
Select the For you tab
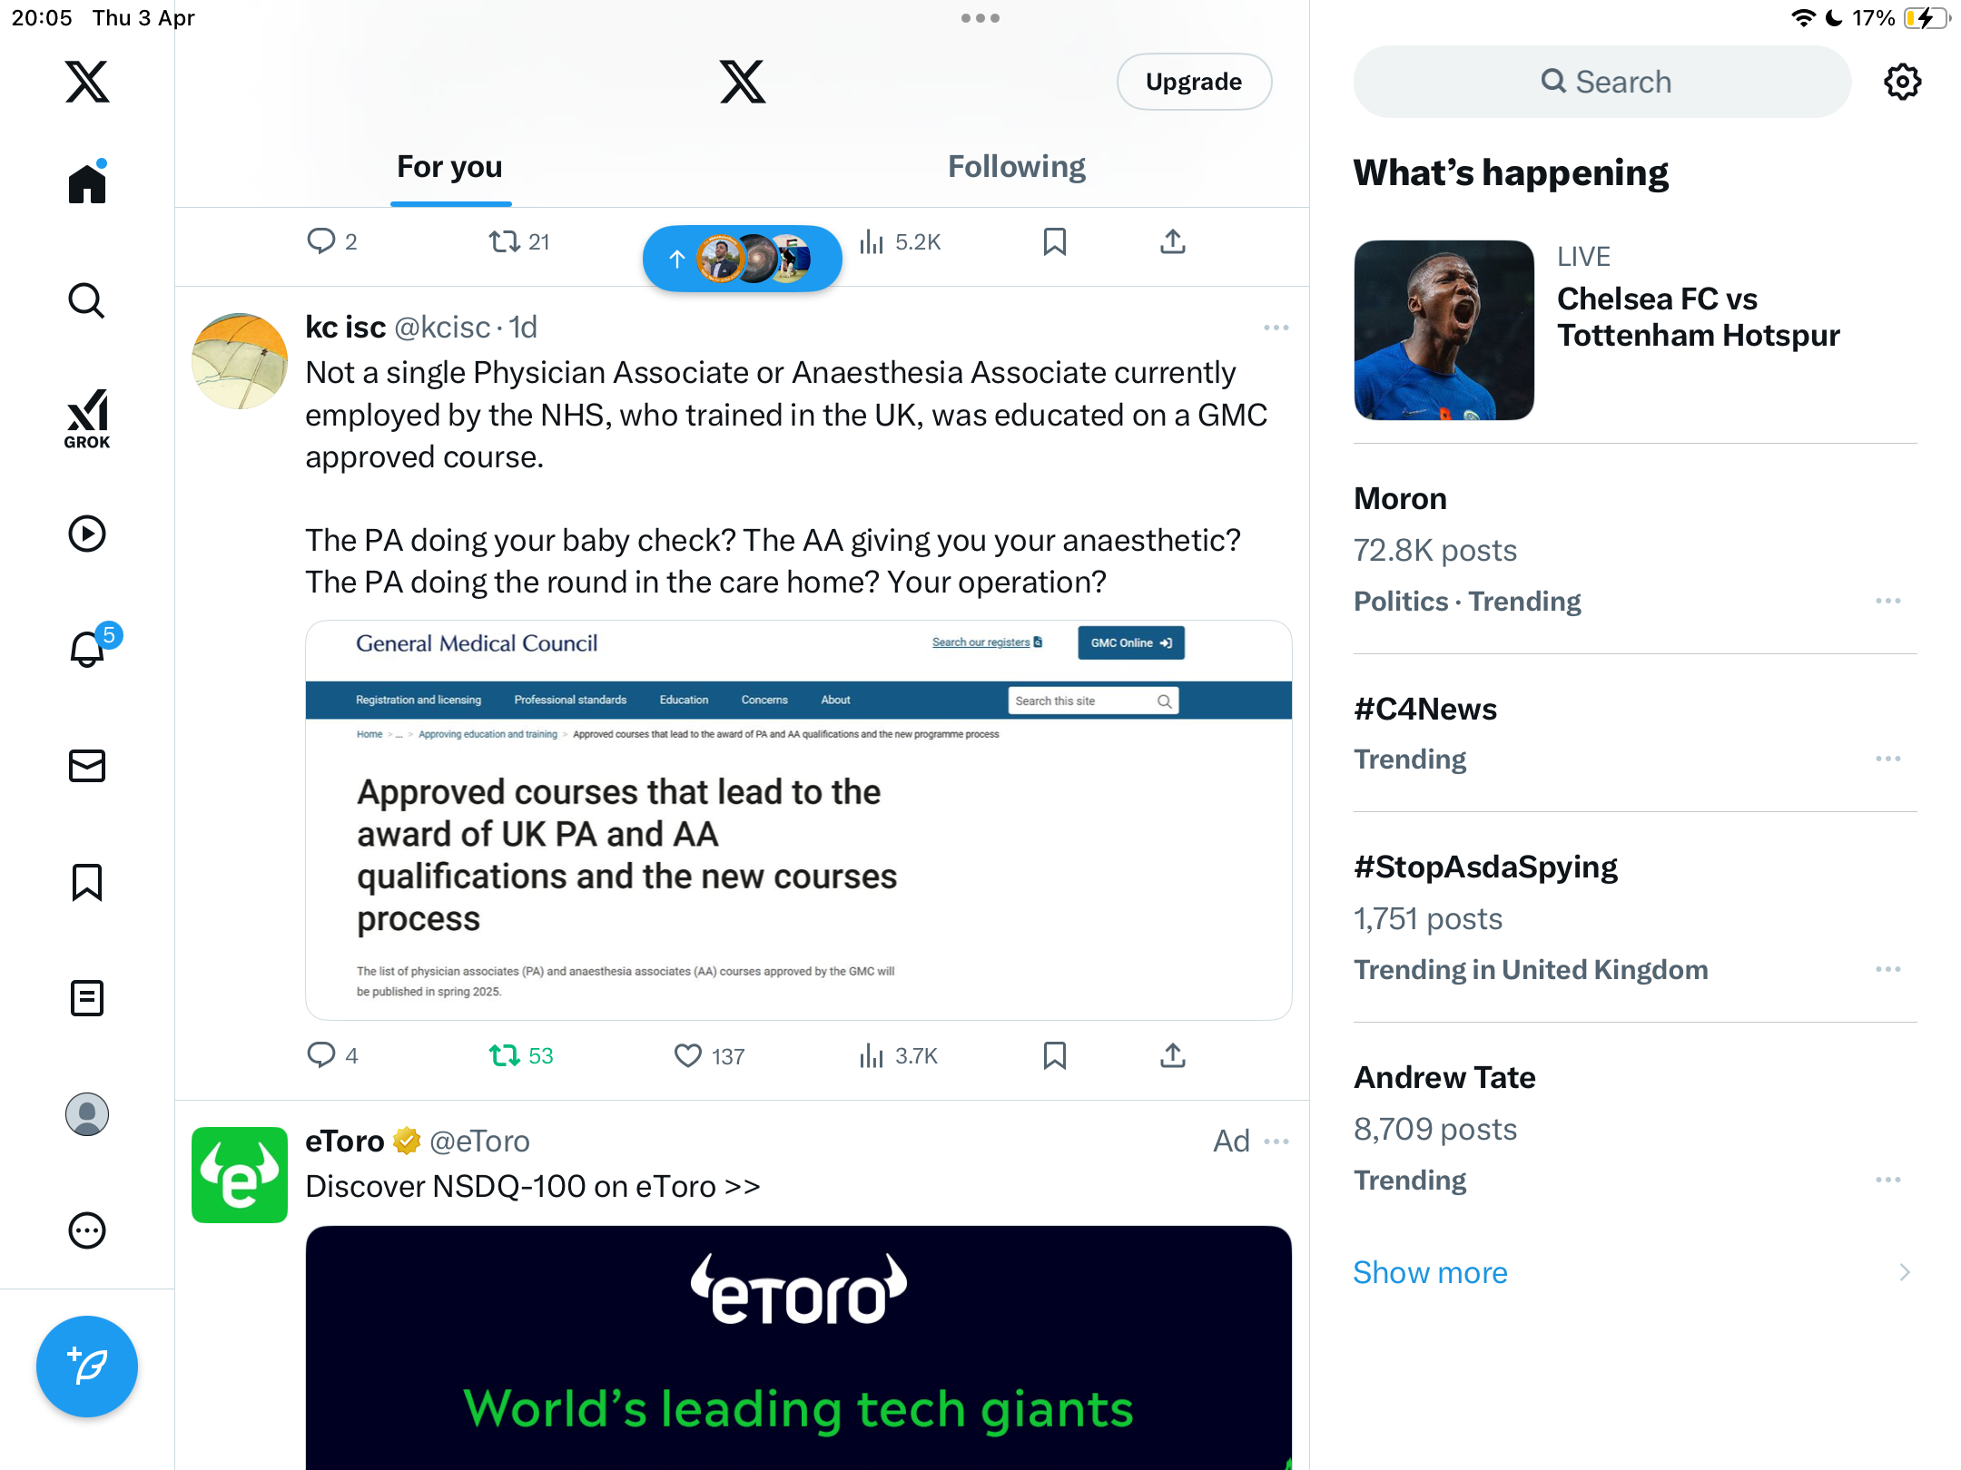449,168
